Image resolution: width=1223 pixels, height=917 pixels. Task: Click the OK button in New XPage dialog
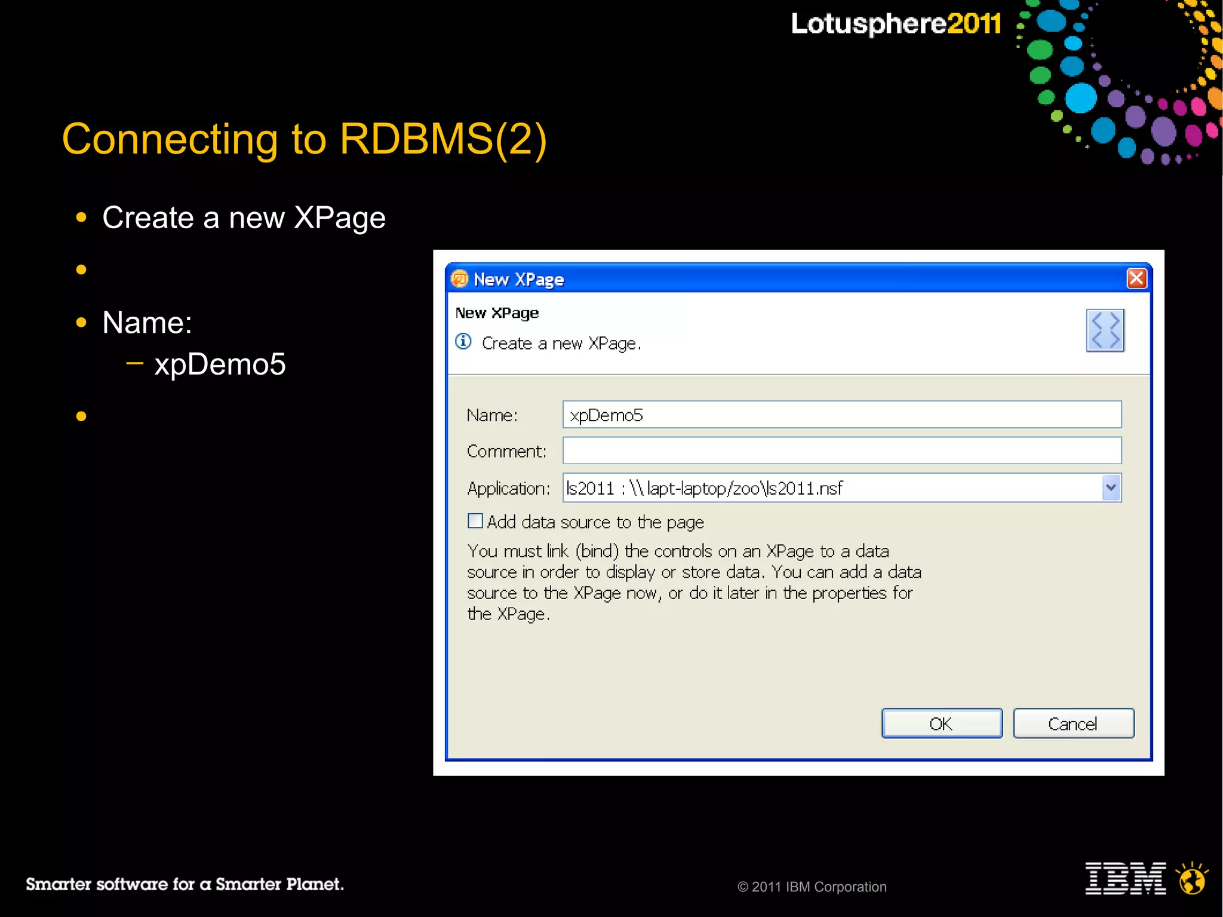pyautogui.click(x=942, y=723)
